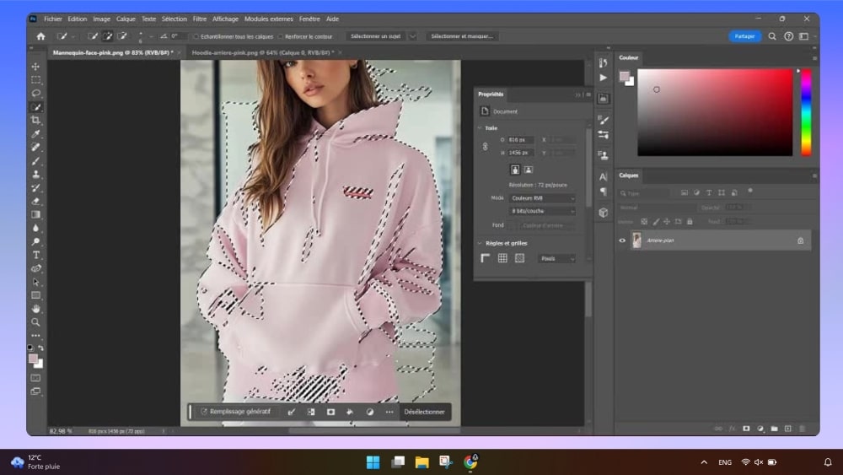Click the fill selection bucket icon
This screenshot has width=843, height=475.
click(x=350, y=412)
